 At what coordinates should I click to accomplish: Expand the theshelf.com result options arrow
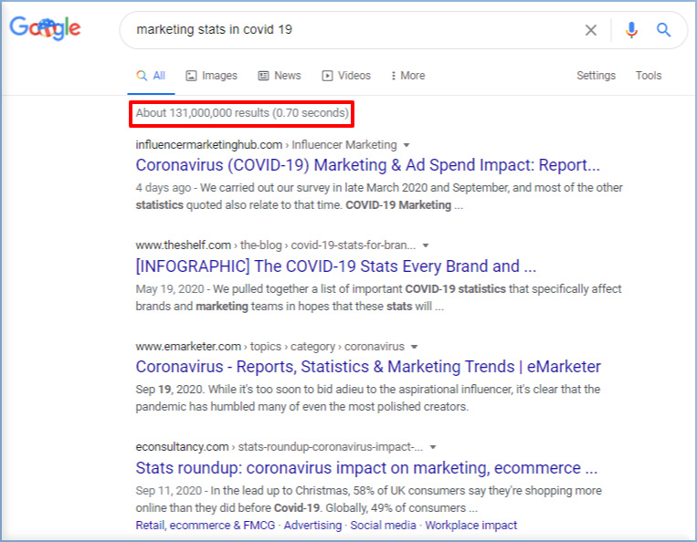click(x=426, y=245)
